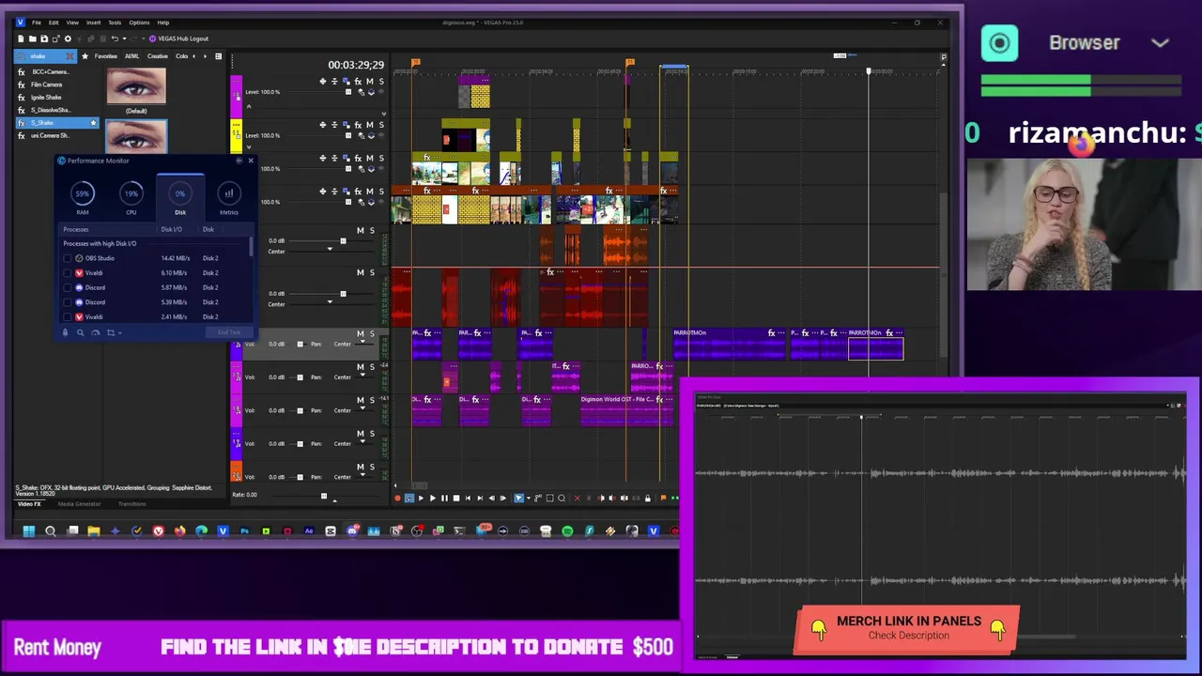Open Track FX on yellow video track

coord(358,125)
